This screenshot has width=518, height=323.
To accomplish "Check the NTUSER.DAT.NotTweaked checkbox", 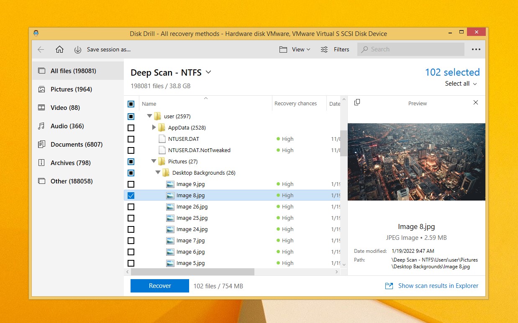I will pos(131,150).
